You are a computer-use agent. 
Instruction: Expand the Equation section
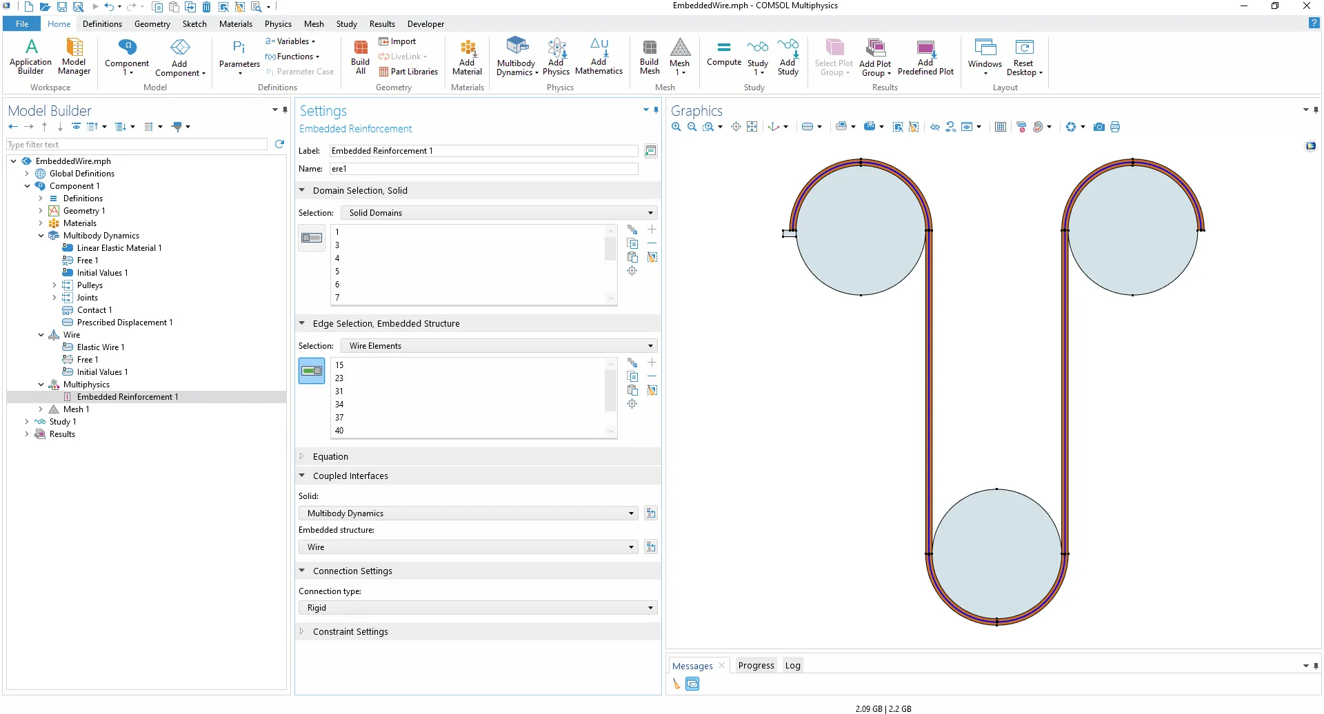(x=330, y=456)
